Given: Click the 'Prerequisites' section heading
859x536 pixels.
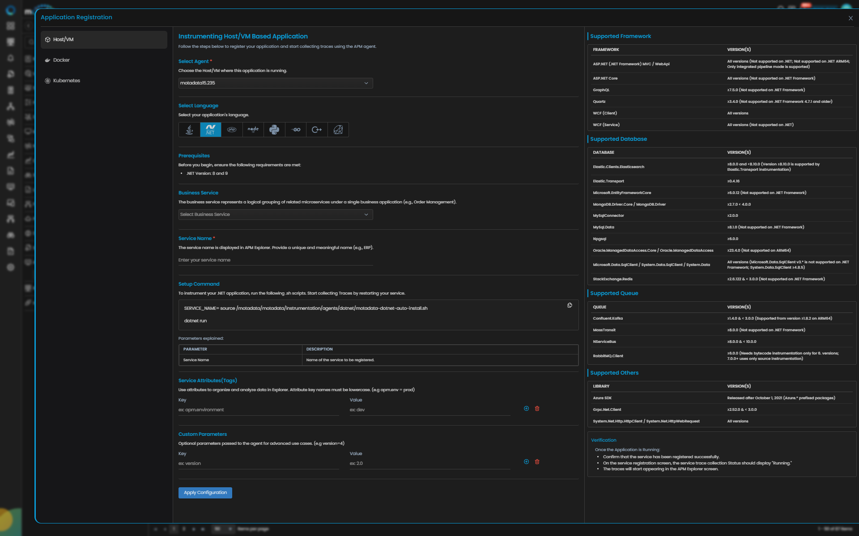Looking at the screenshot, I should [194, 156].
